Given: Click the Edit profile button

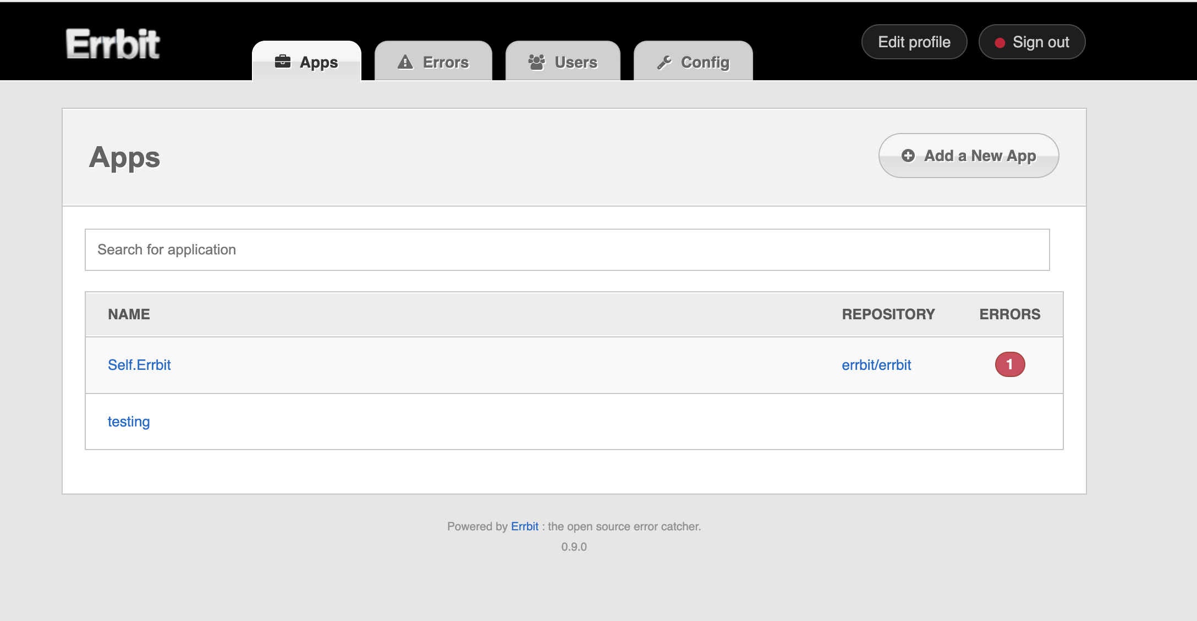Looking at the screenshot, I should 914,42.
